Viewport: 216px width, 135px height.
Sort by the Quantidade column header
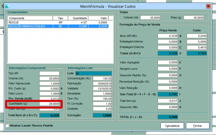80,18
